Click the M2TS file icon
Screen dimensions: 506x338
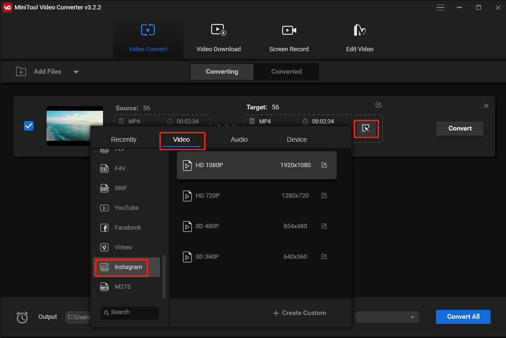104,287
